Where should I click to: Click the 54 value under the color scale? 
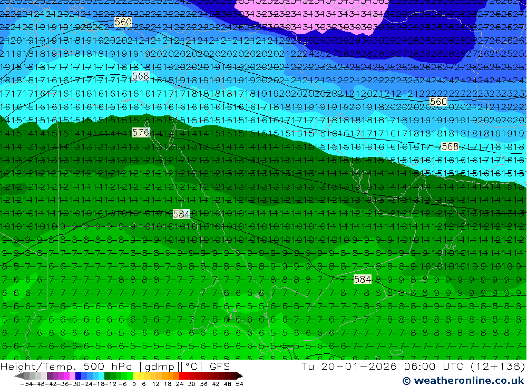coord(239,384)
